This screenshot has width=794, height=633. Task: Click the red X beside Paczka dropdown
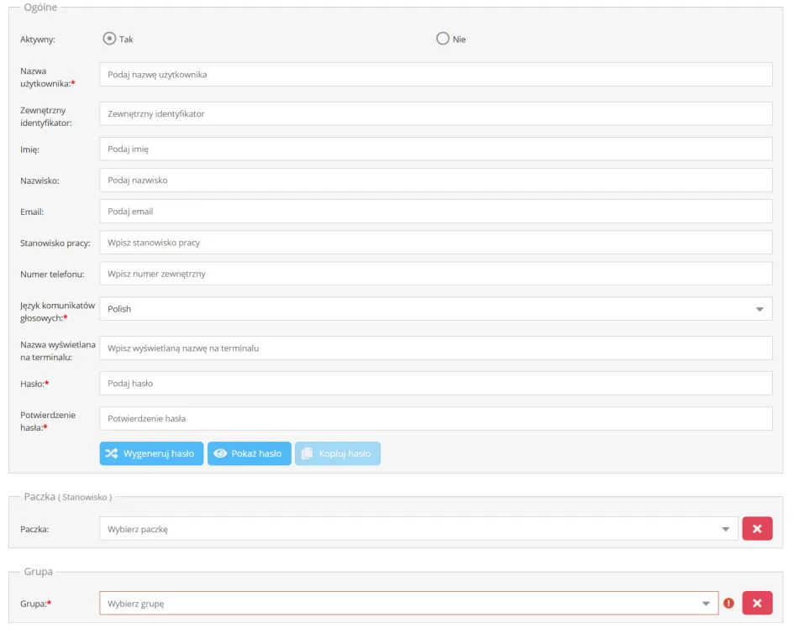(x=756, y=529)
